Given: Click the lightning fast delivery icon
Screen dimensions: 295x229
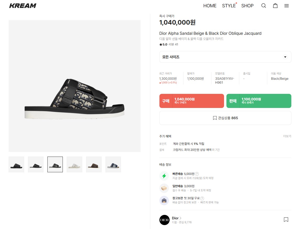Looking at the screenshot, I should 164,176.
